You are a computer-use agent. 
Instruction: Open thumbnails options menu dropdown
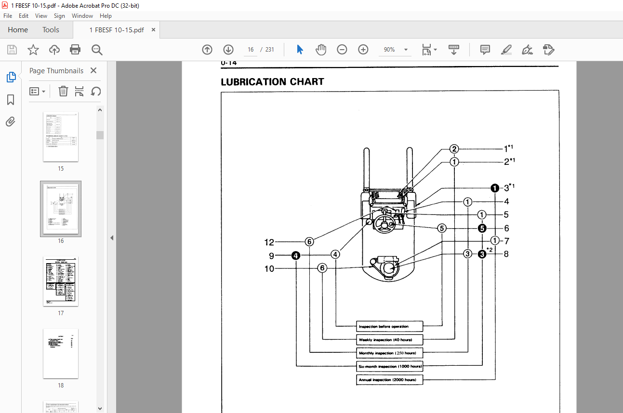(x=38, y=91)
